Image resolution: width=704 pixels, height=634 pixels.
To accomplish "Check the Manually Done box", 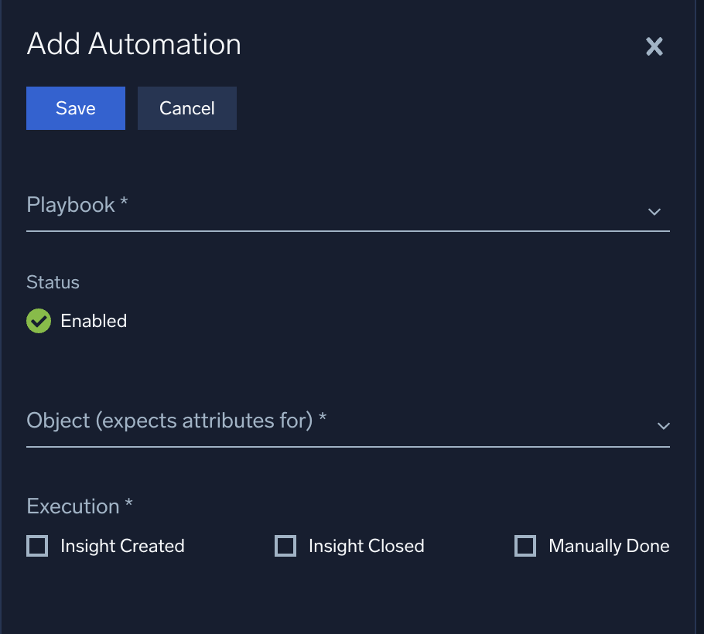I will pyautogui.click(x=525, y=546).
